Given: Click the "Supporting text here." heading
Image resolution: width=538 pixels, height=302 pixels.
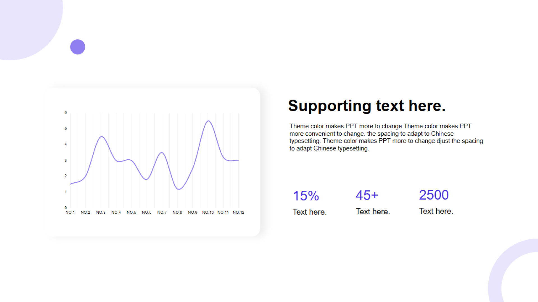Looking at the screenshot, I should click(367, 106).
